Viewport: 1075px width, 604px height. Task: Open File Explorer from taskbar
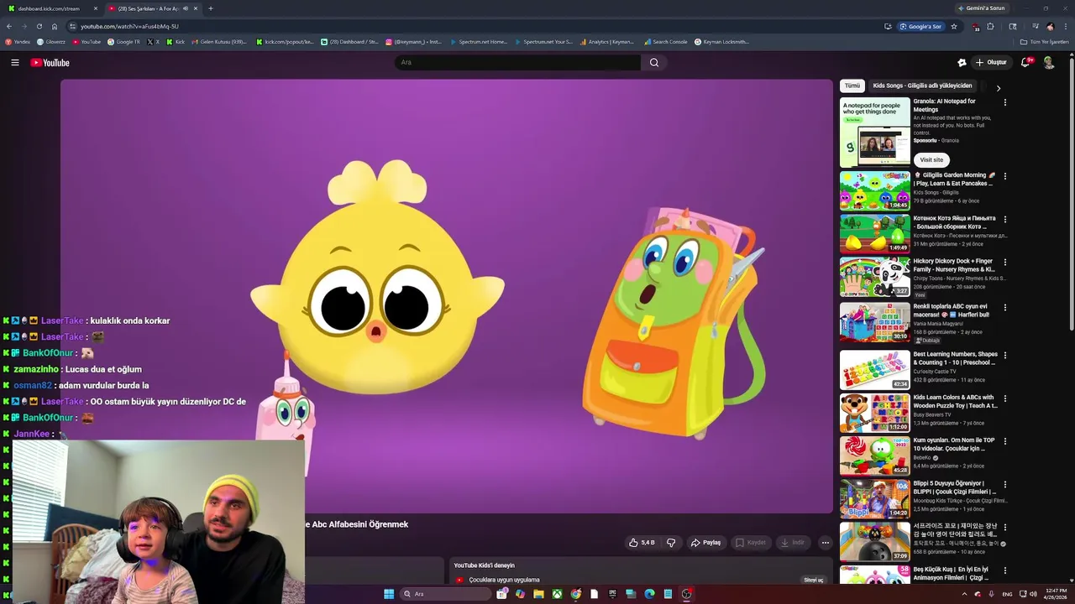538,594
